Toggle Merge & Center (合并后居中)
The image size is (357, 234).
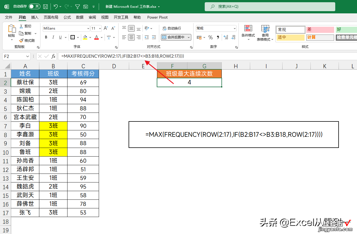point(173,37)
